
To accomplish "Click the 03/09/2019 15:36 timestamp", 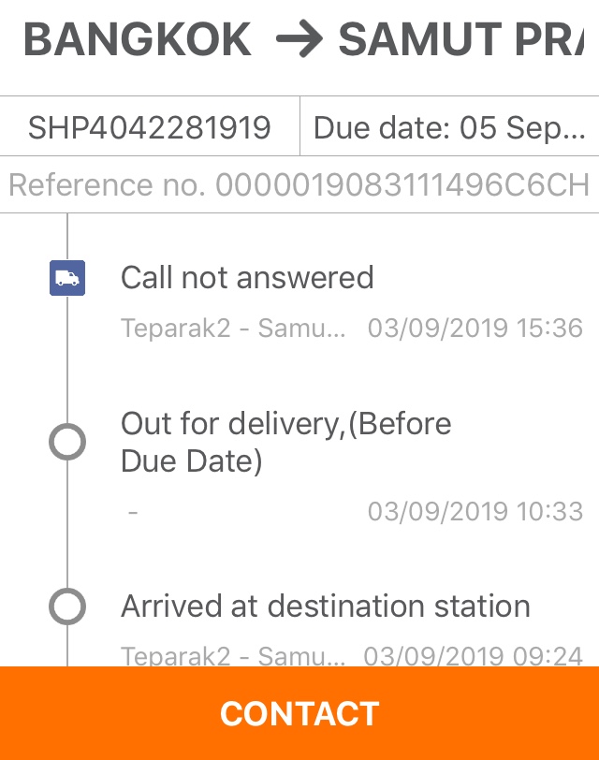I will 475,329.
